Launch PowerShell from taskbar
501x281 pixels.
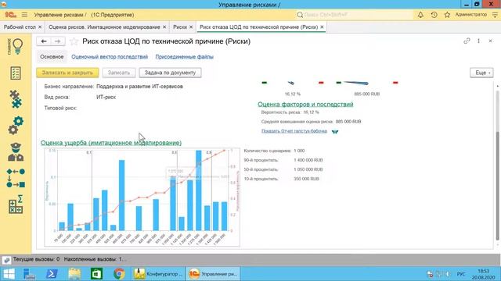coord(52,274)
